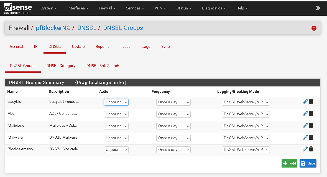Open the Services menu
The height and width of the screenshot is (177, 327).
pos(135,8)
